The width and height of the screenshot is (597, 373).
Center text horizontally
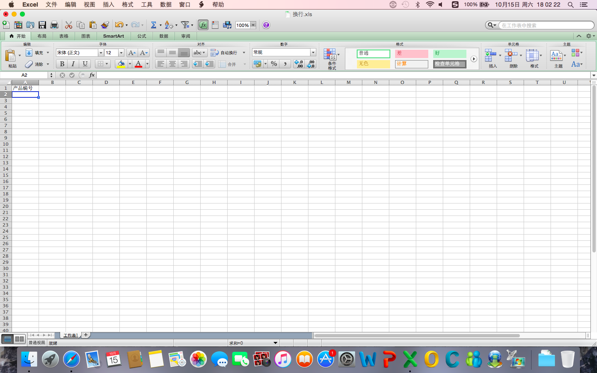tap(172, 64)
